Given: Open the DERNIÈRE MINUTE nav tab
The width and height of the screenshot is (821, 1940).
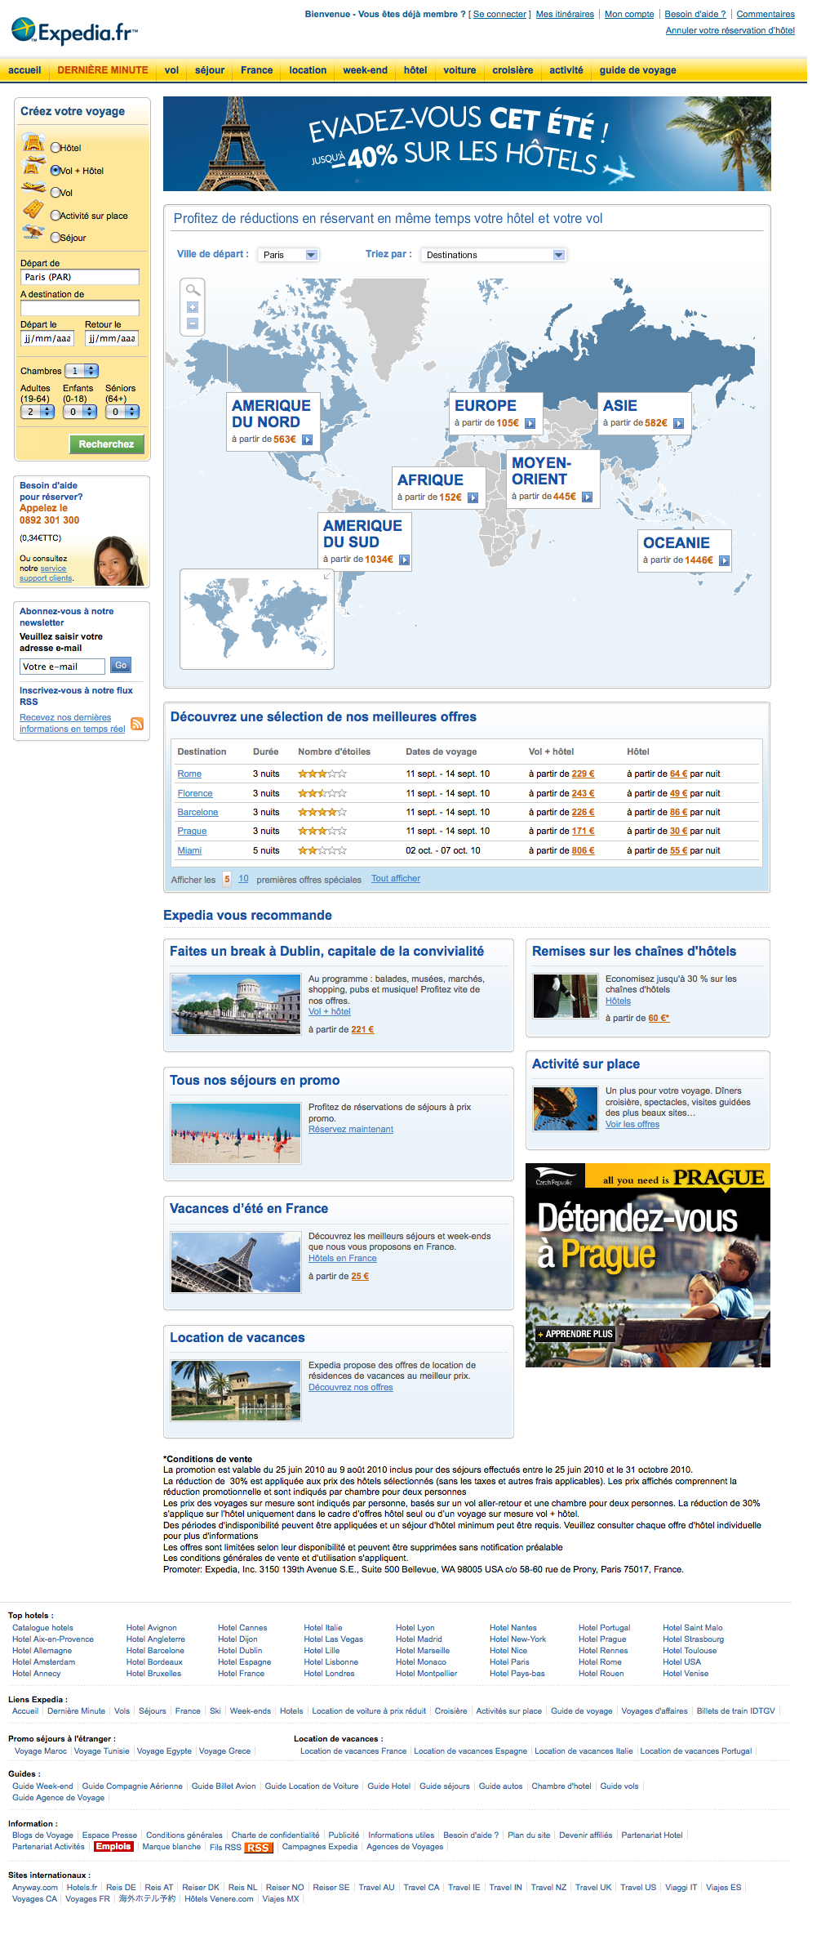Looking at the screenshot, I should pyautogui.click(x=103, y=70).
